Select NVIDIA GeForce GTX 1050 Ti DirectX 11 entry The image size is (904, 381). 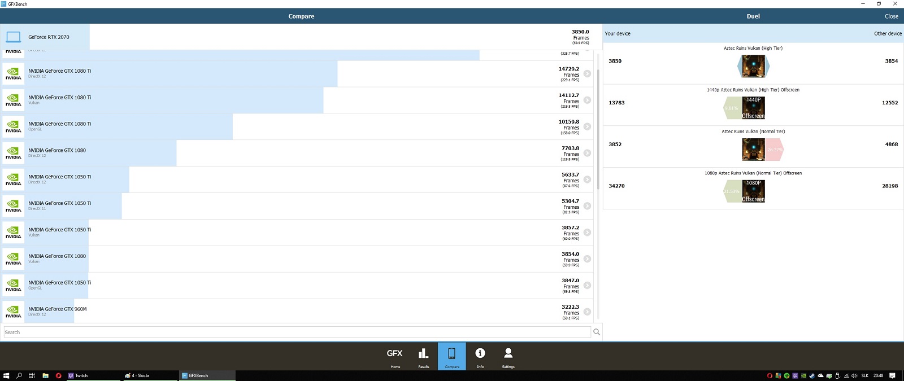pos(297,207)
